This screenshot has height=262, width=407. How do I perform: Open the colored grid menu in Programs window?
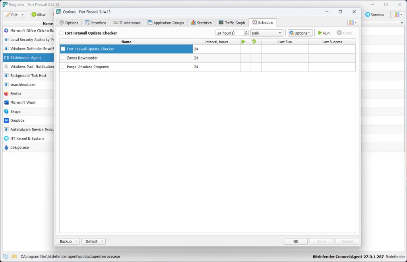(398, 15)
